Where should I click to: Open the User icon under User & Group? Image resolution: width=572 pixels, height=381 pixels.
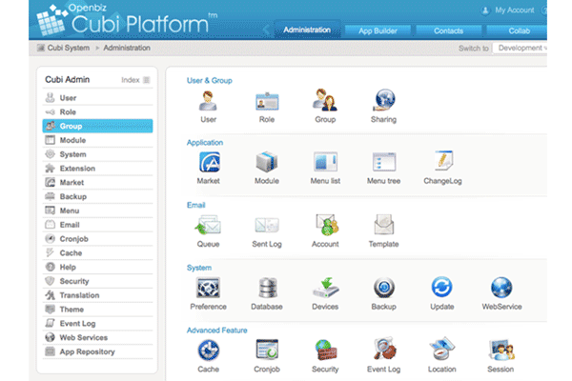(208, 101)
